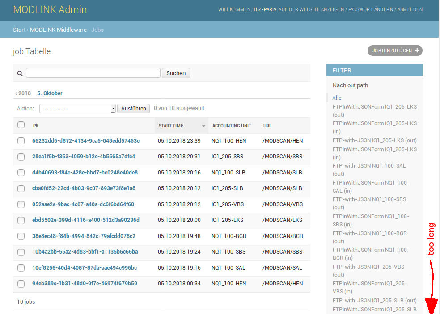
Task: Navigate to Start breadcrumb
Action: coord(19,30)
